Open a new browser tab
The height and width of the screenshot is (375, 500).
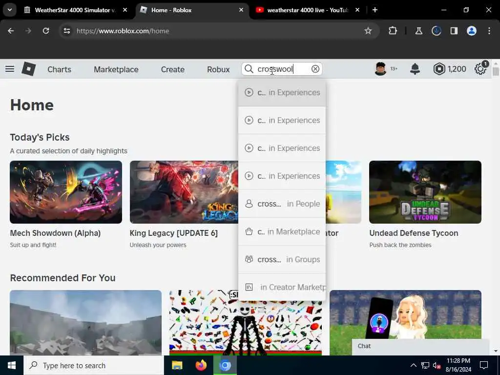[x=375, y=10]
